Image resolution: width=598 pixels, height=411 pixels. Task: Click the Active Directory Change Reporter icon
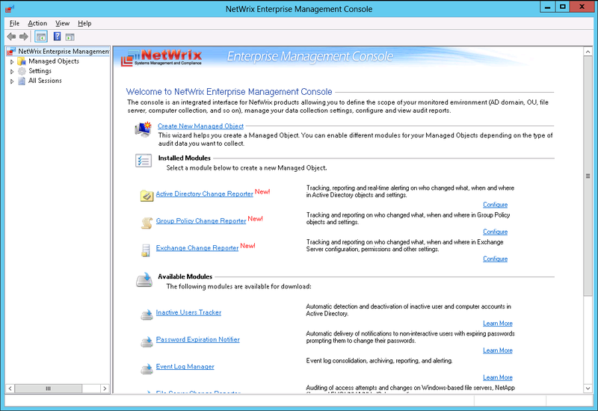click(x=147, y=196)
